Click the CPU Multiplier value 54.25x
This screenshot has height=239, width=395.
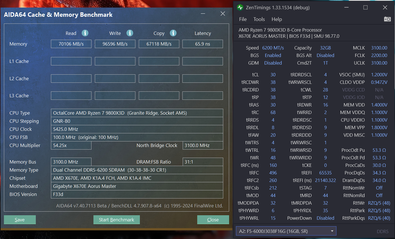click(71, 145)
